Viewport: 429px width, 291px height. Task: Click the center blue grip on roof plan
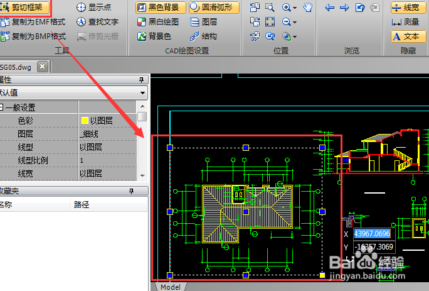(246, 211)
